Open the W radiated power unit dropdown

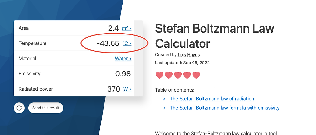pyautogui.click(x=127, y=89)
